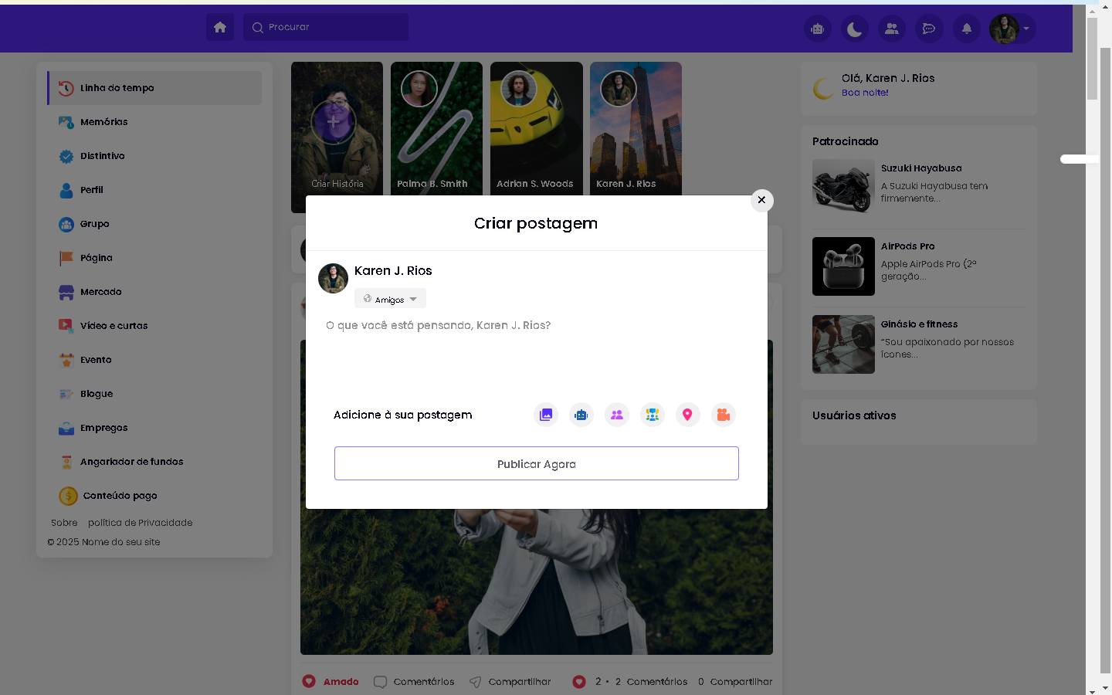Viewport: 1112px width, 695px height.
Task: Open the notifications bell
Action: click(x=966, y=29)
